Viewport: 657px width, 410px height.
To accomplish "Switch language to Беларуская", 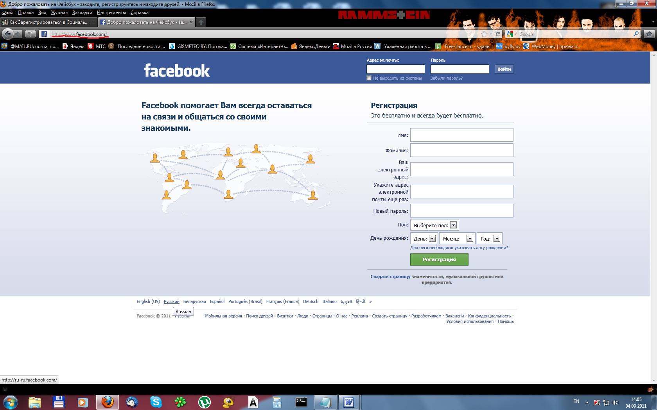I will click(194, 301).
